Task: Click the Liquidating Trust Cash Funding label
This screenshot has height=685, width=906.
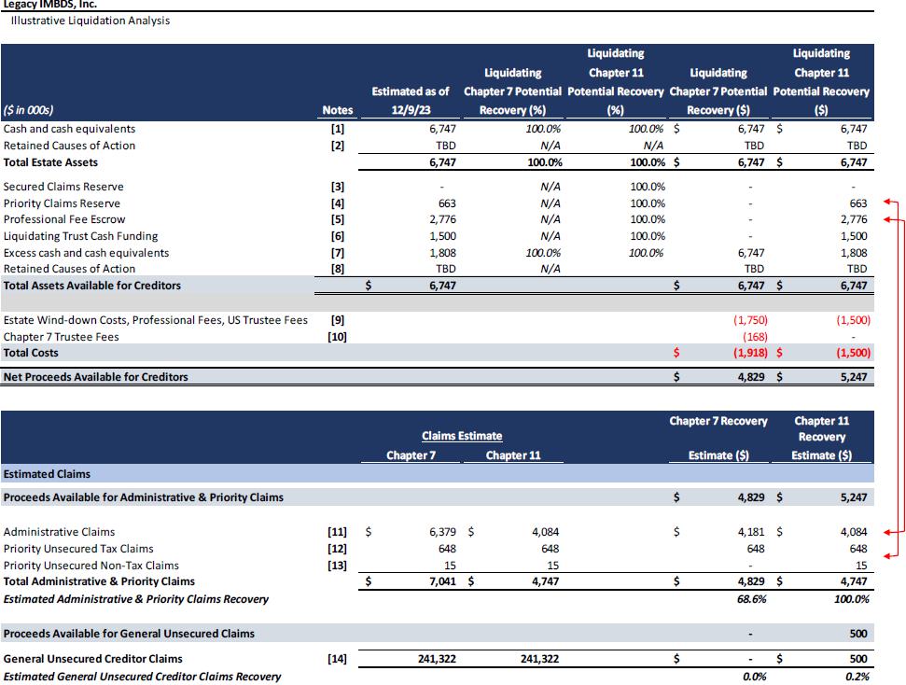Action: pos(80,236)
